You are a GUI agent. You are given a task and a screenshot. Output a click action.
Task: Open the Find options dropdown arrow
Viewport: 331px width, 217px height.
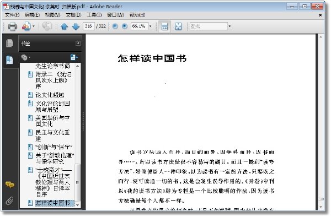pyautogui.click(x=229, y=26)
